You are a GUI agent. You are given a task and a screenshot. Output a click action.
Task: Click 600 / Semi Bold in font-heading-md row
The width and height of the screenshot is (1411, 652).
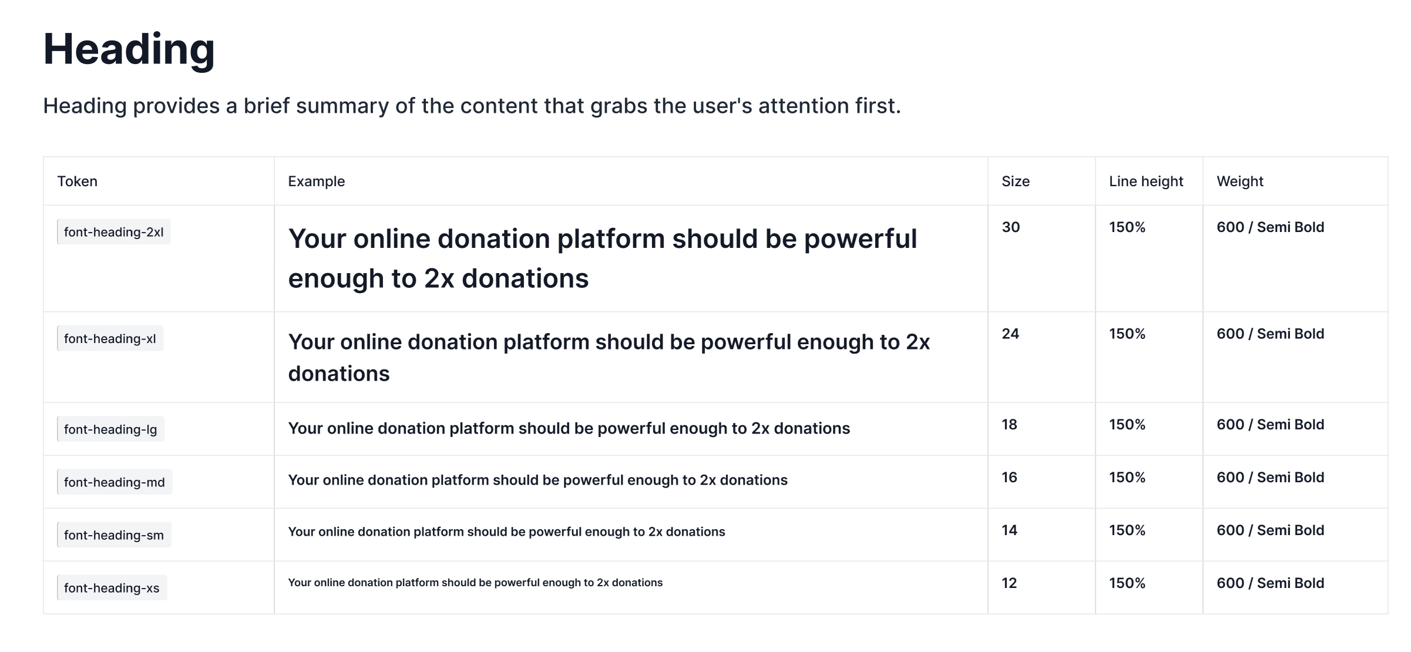(1270, 478)
